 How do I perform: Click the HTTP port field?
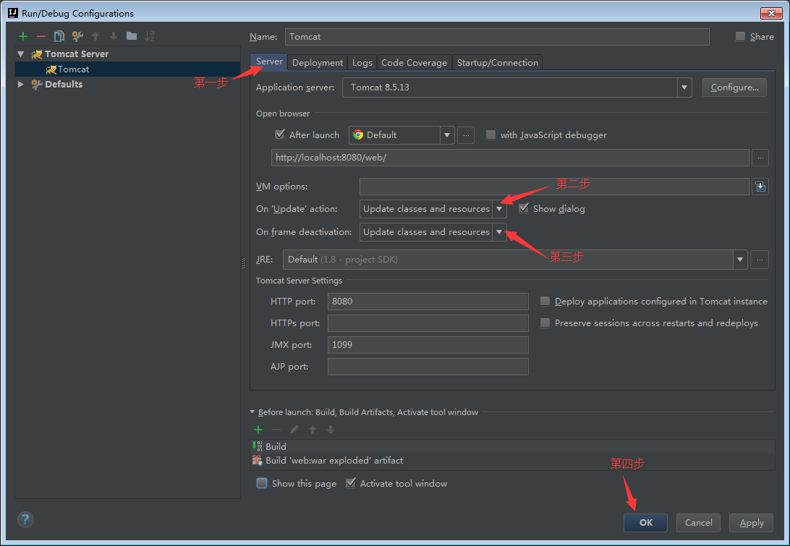coord(428,302)
